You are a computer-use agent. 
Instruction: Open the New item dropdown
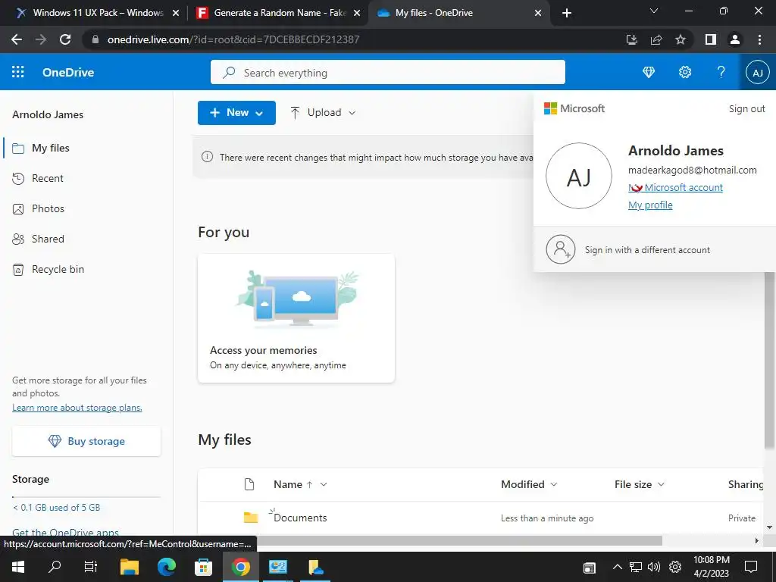tap(236, 113)
